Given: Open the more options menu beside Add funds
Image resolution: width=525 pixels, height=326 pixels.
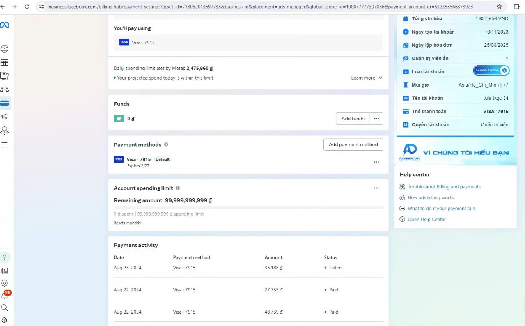Looking at the screenshot, I should pos(376,119).
